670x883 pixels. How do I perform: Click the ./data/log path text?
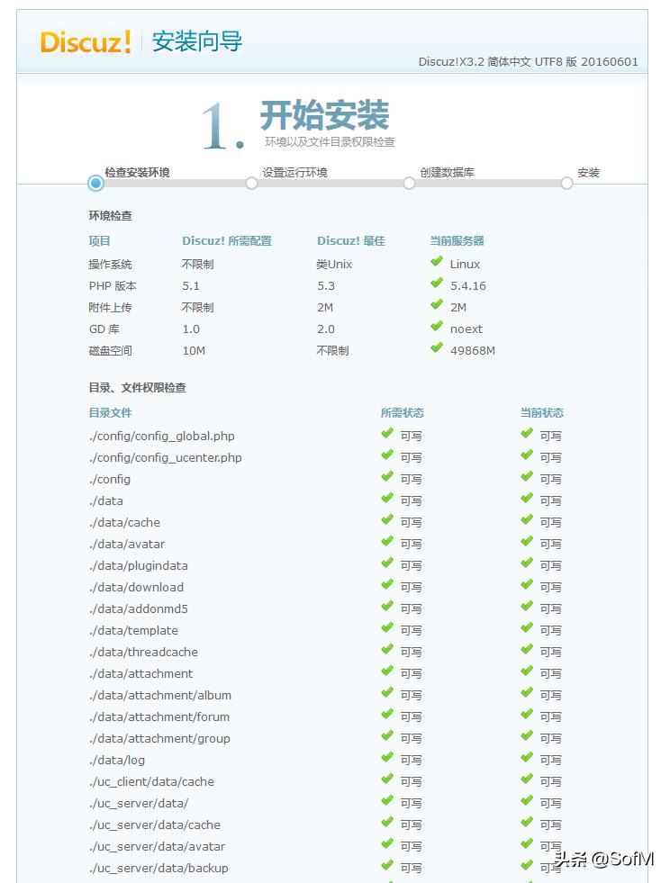(117, 761)
